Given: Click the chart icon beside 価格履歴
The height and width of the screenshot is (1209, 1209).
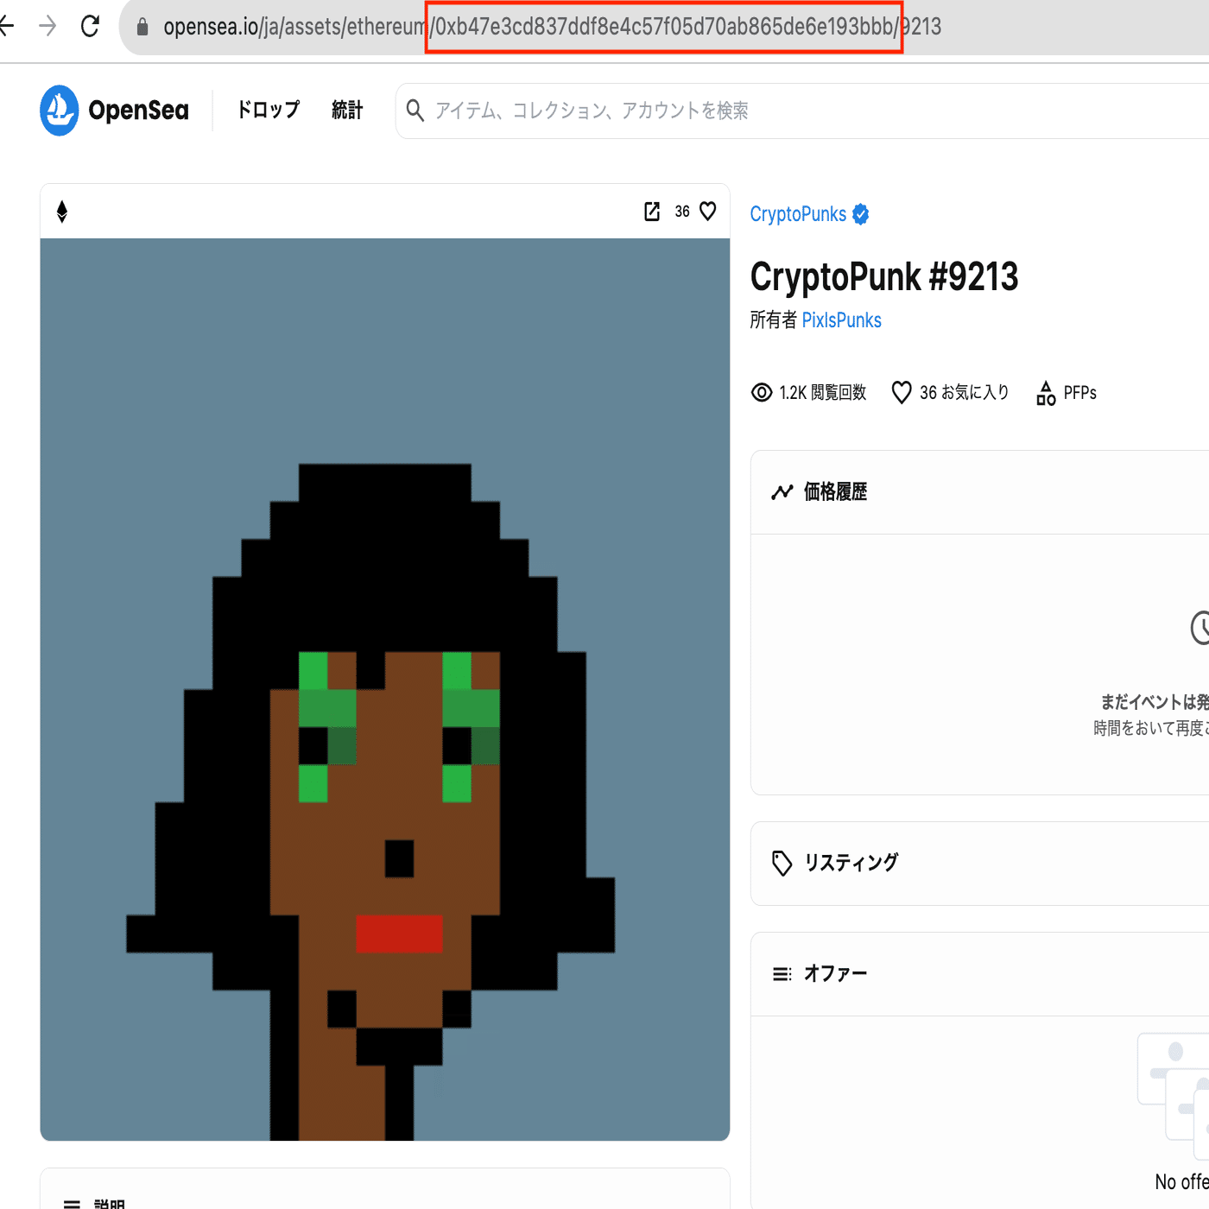Looking at the screenshot, I should [782, 492].
